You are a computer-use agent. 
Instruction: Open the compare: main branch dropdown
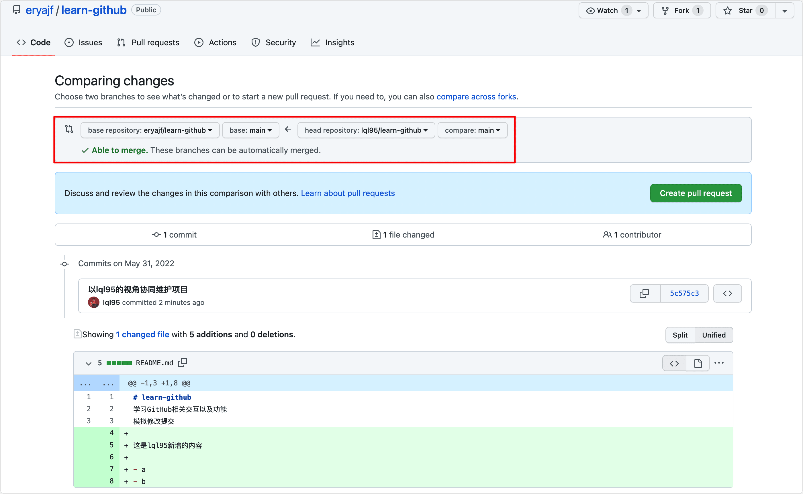tap(472, 130)
